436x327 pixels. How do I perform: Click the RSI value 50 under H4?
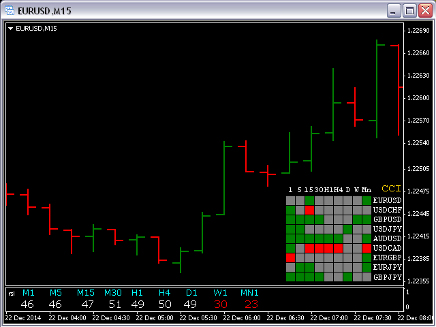[x=165, y=305]
